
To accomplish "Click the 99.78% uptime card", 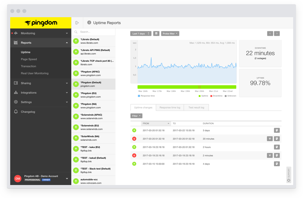I will click(260, 83).
